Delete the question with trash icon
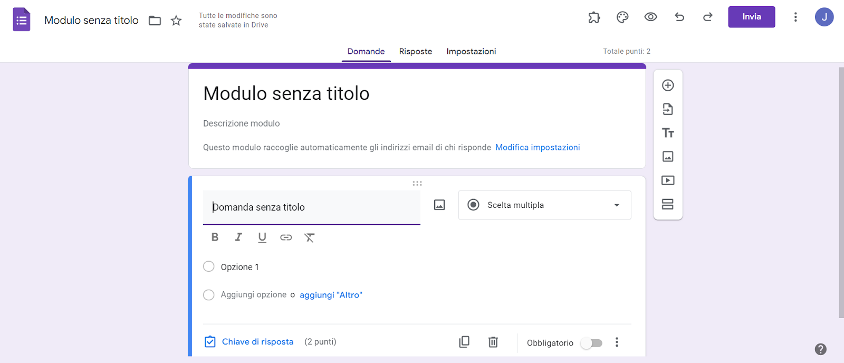 click(493, 342)
